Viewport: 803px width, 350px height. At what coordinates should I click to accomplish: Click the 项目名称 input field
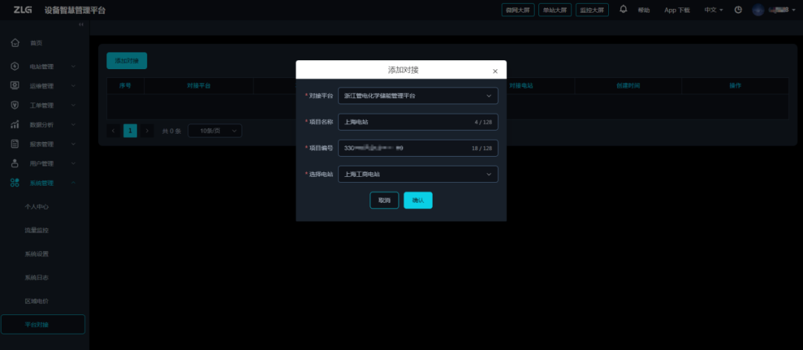418,122
